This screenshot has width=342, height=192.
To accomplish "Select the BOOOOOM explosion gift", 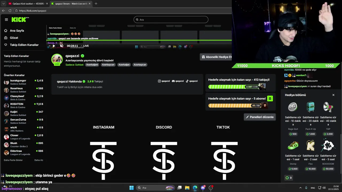I will pyautogui.click(x=328, y=145).
